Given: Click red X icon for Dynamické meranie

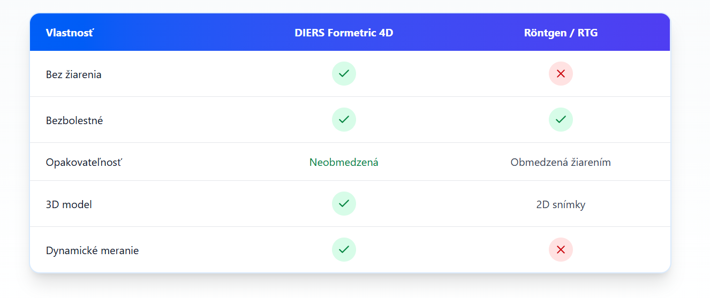Looking at the screenshot, I should pos(561,250).
